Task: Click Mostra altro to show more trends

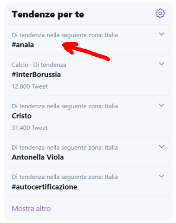Action: (x=31, y=209)
